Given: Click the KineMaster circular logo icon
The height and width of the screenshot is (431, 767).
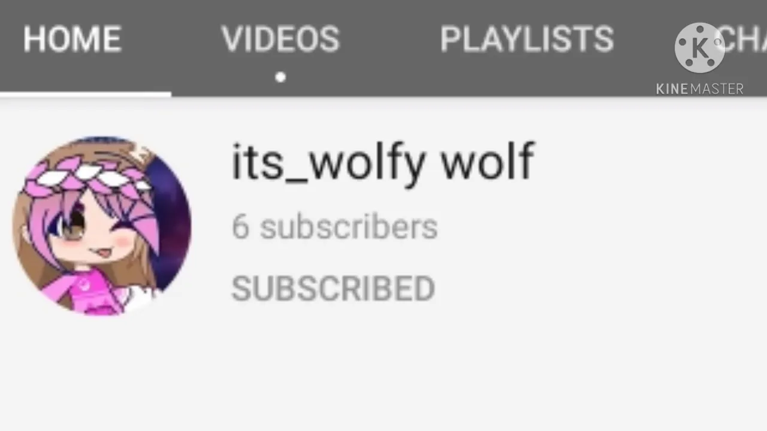Looking at the screenshot, I should point(699,48).
